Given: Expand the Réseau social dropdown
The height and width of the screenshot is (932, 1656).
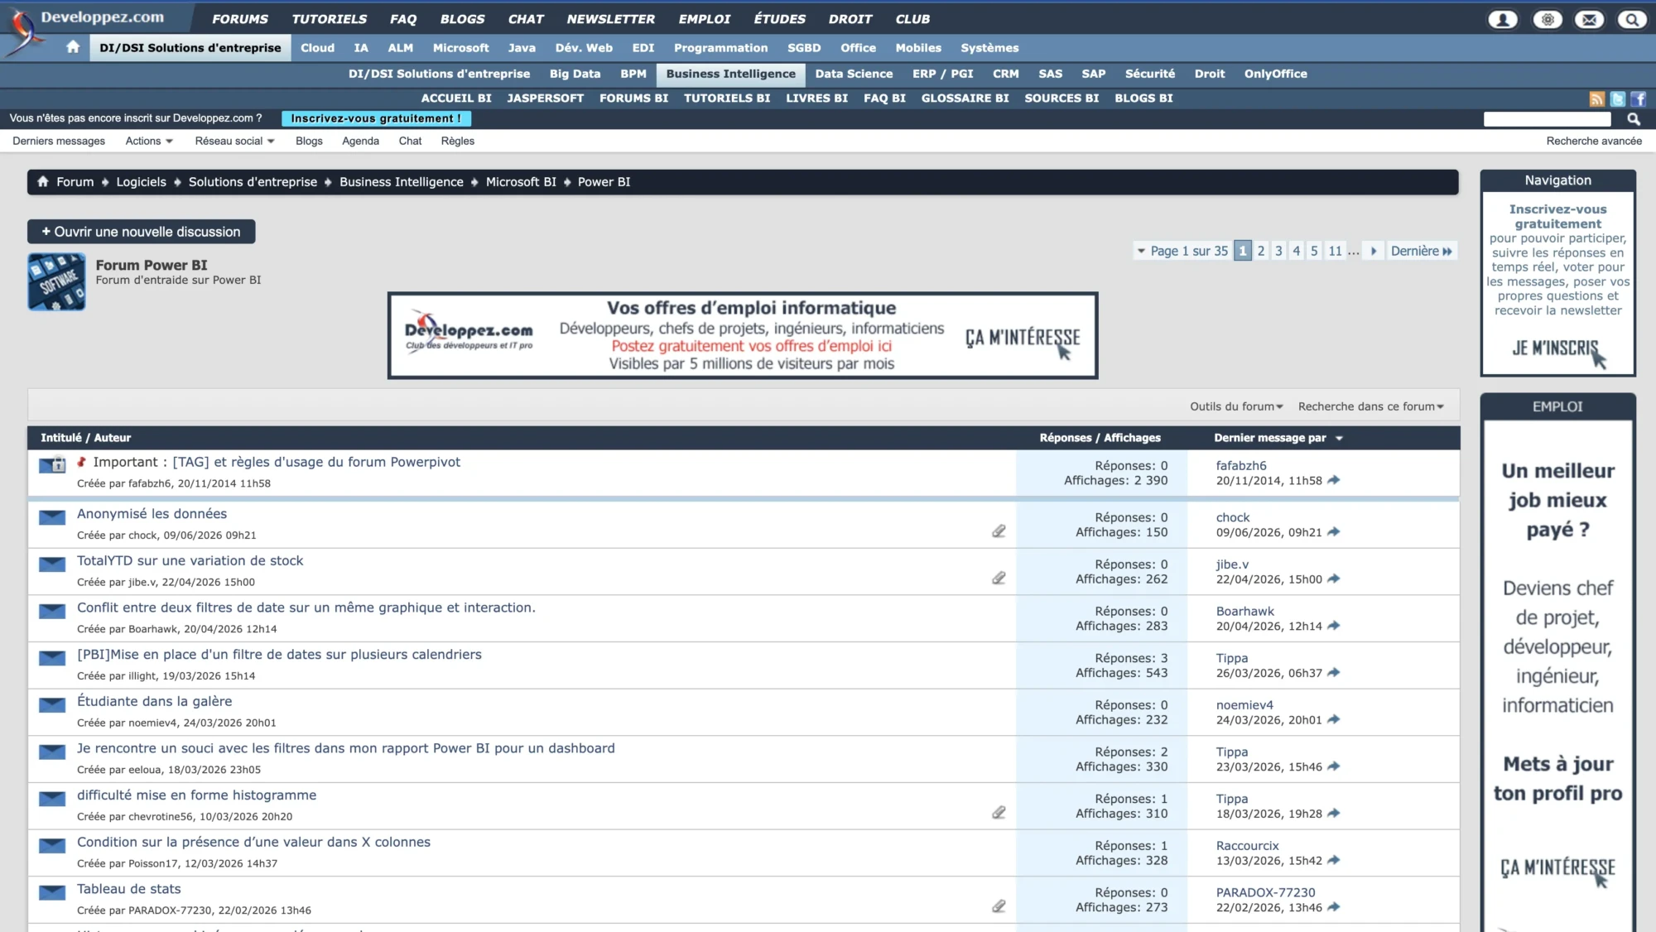Looking at the screenshot, I should (234, 141).
